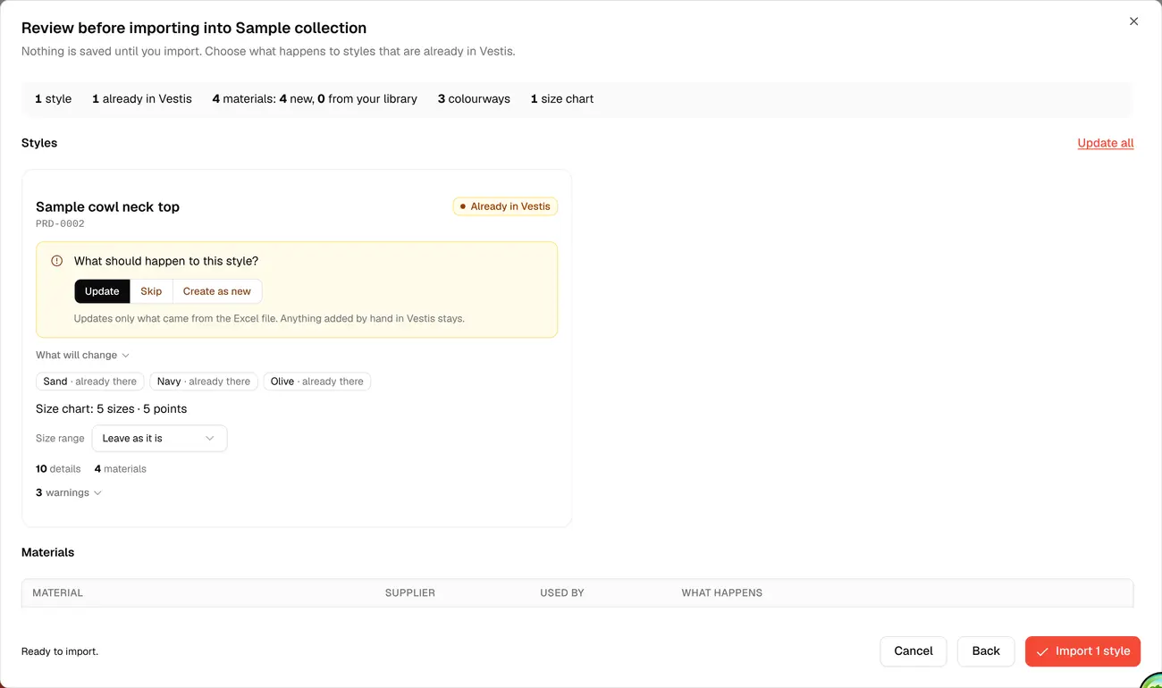Click the 1 size chart summary text
1162x688 pixels.
tap(562, 99)
